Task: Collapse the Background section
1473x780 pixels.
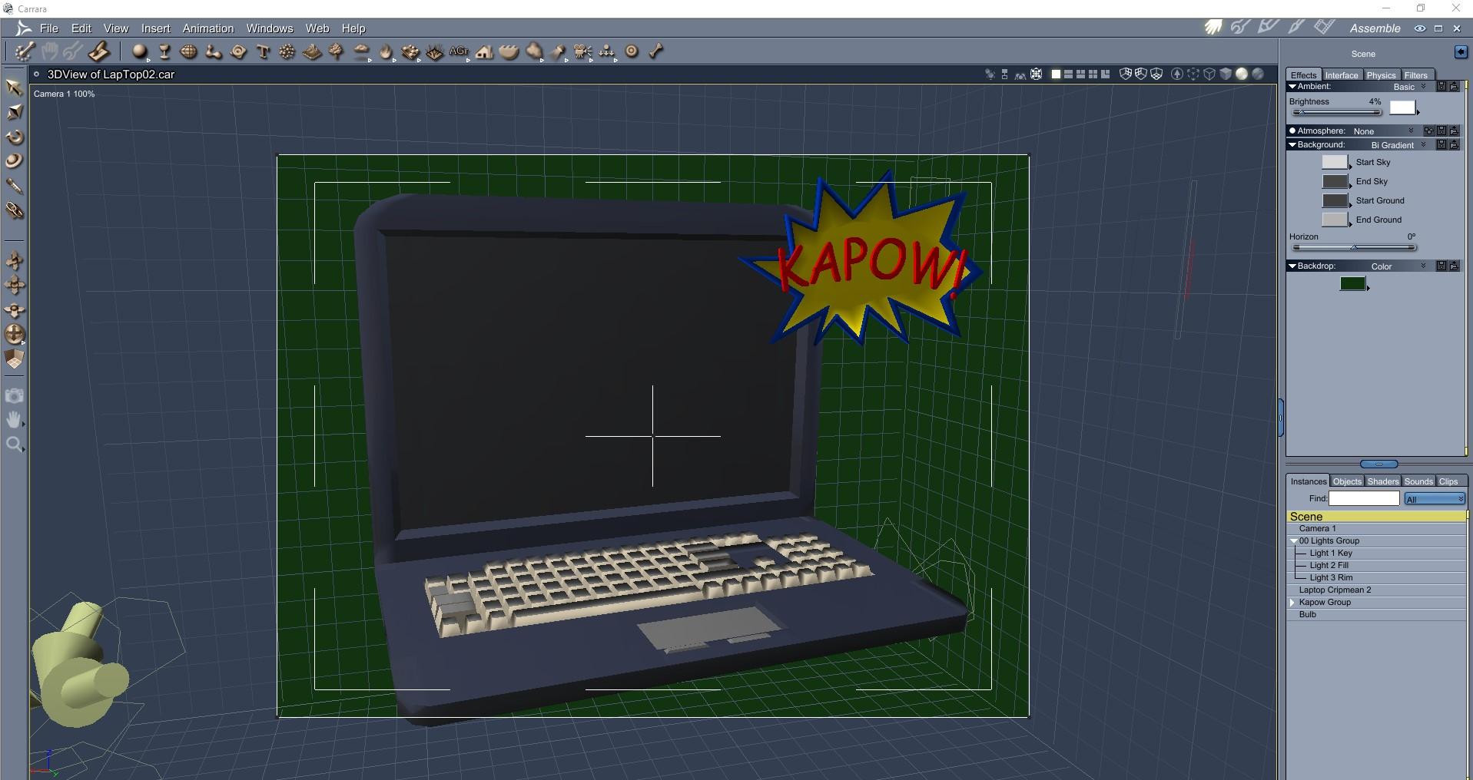Action: click(1292, 145)
